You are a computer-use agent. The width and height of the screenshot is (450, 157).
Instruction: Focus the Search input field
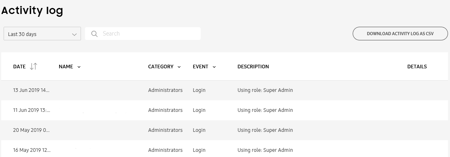pyautogui.click(x=143, y=34)
